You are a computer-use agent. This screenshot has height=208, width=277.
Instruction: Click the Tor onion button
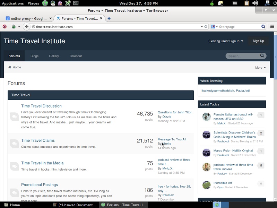click(x=14, y=27)
